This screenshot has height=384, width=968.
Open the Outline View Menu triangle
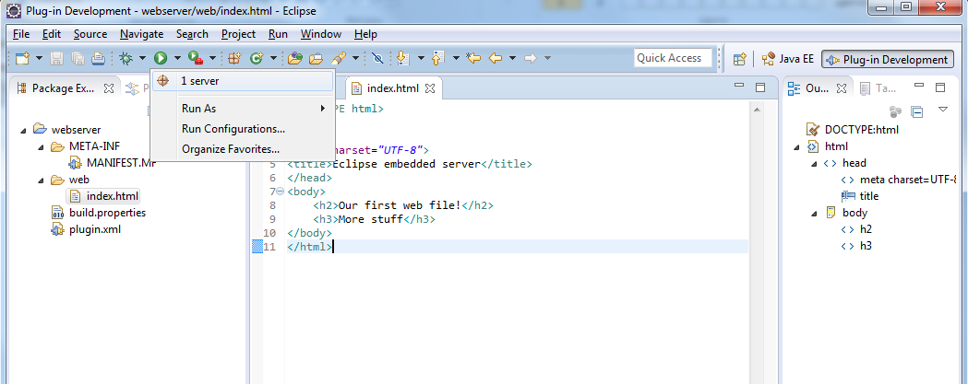(943, 110)
